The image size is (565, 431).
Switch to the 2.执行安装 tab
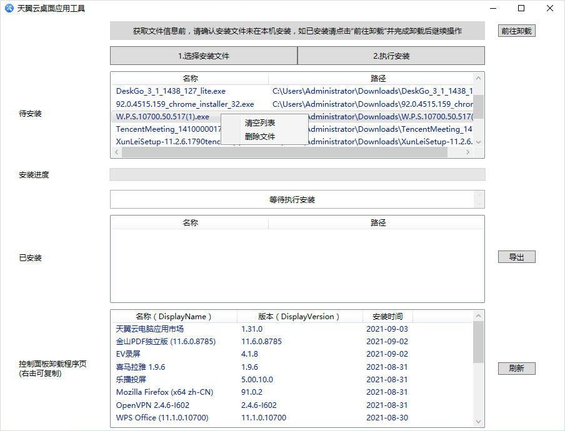click(391, 56)
